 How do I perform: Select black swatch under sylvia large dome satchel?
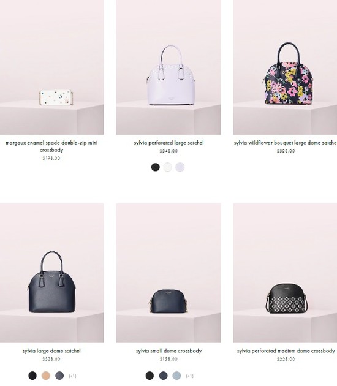point(32,376)
